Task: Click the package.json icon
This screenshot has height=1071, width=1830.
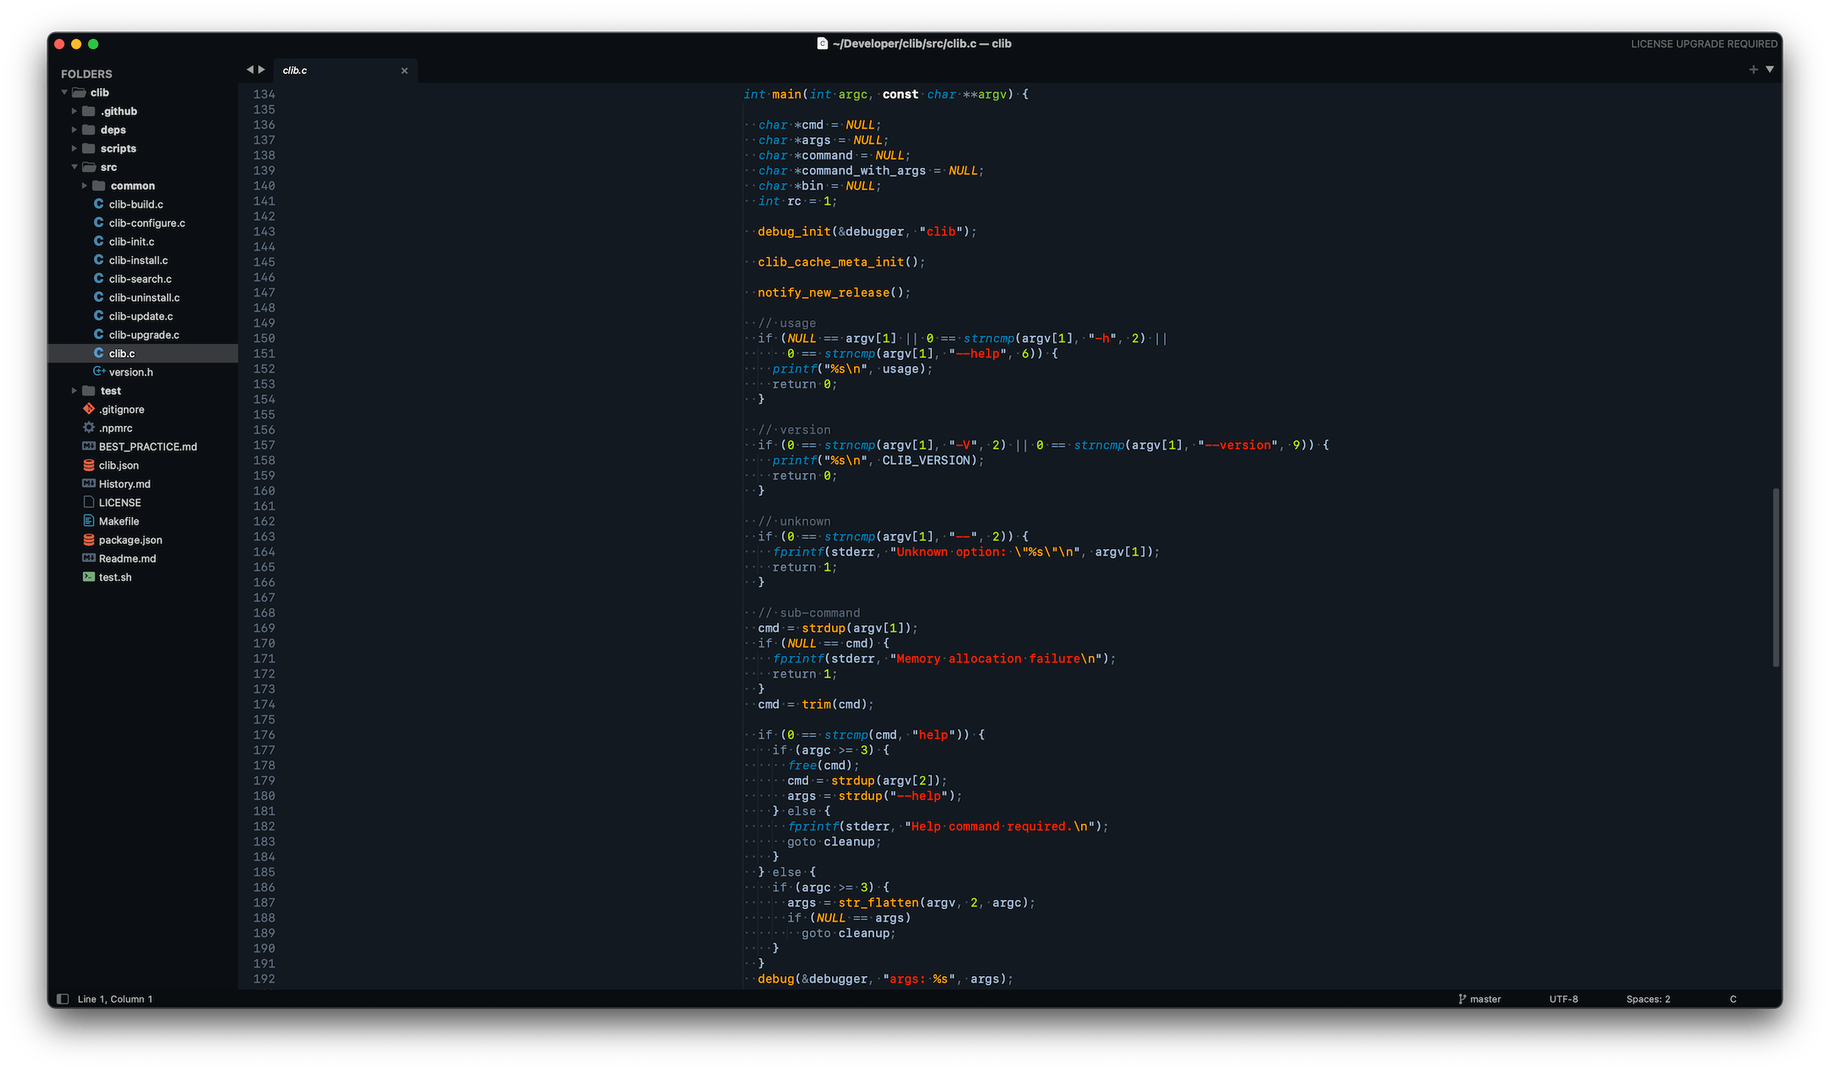Action: 89,540
